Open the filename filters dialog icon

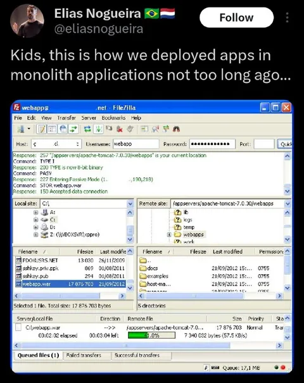pyautogui.click(x=144, y=129)
